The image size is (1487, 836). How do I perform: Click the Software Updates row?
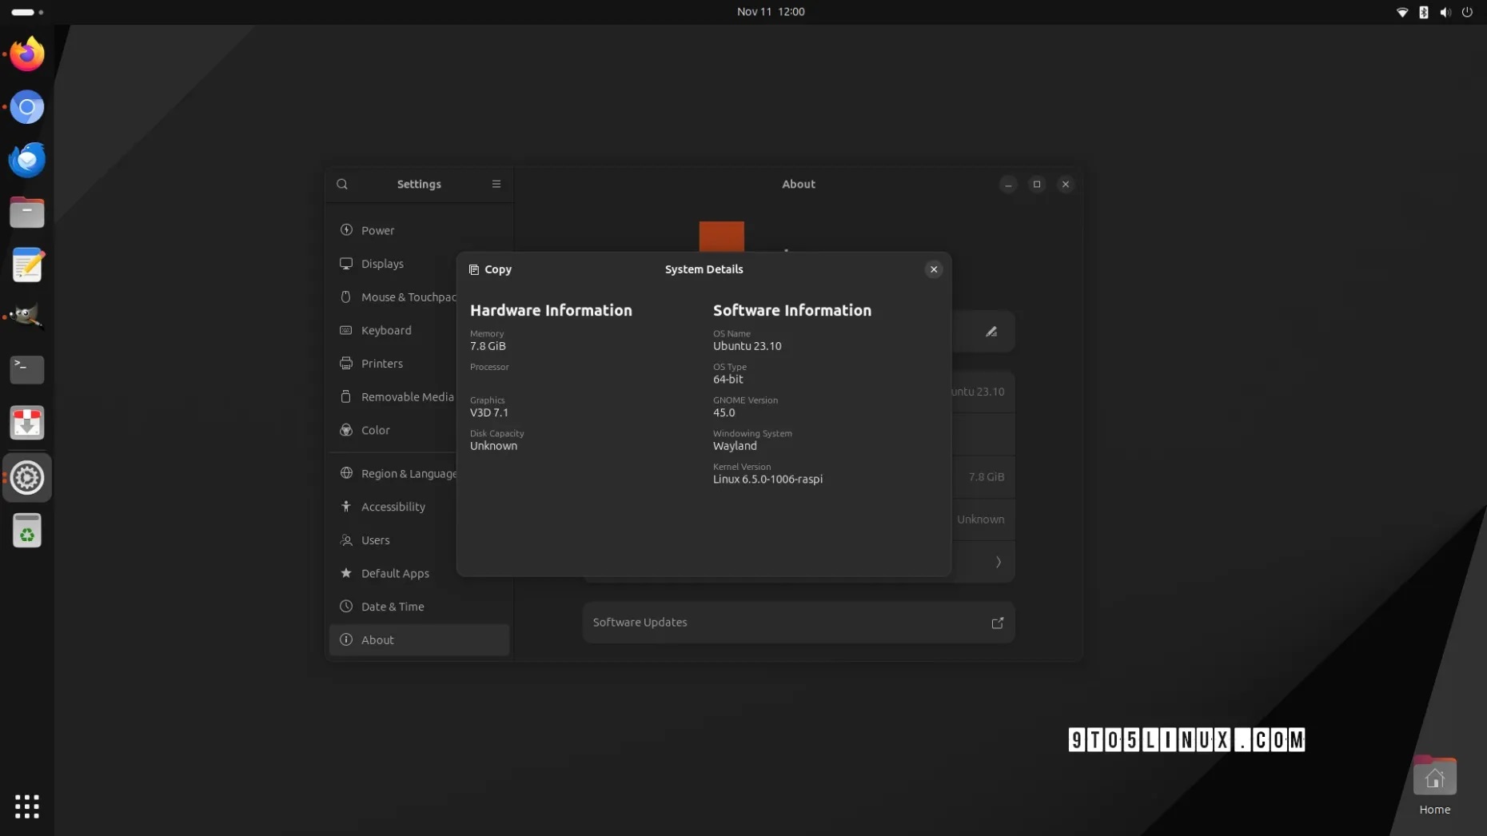tap(799, 623)
